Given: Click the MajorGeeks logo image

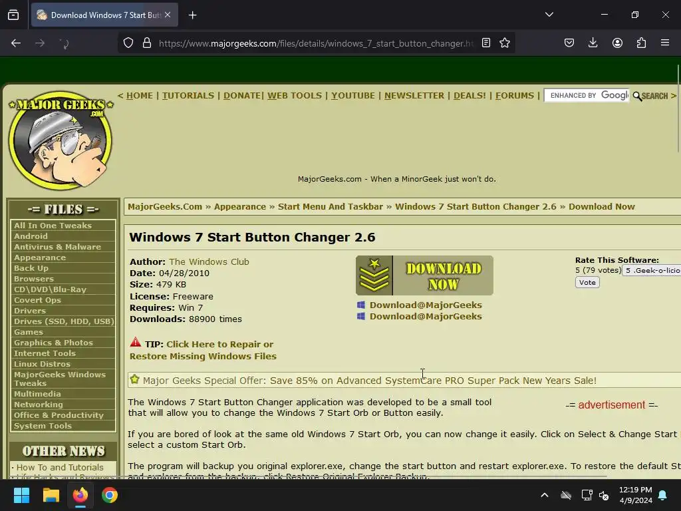Looking at the screenshot, I should pyautogui.click(x=61, y=141).
